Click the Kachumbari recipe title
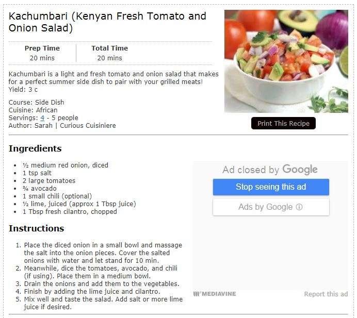The image size is (357, 318). [x=107, y=22]
